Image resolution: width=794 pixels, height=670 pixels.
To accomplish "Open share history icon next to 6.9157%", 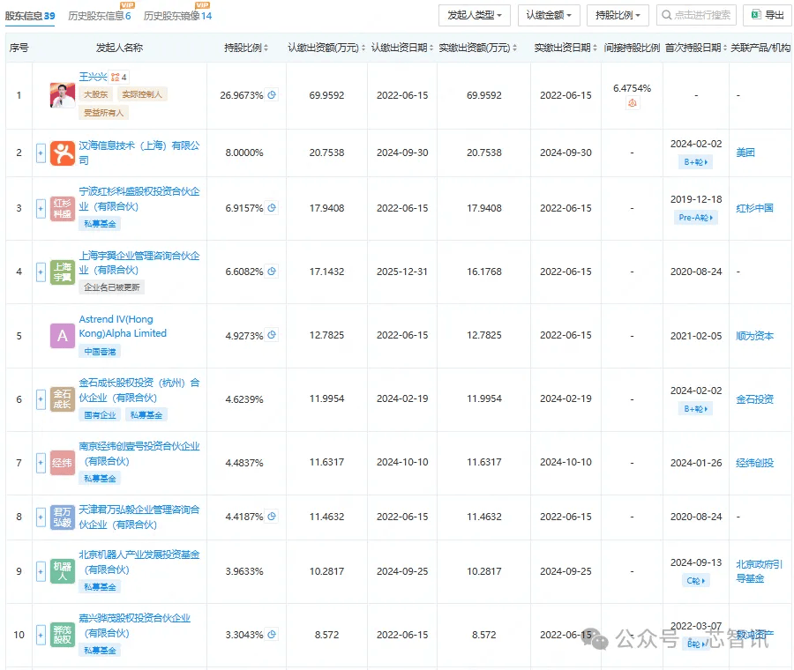I will (272, 207).
